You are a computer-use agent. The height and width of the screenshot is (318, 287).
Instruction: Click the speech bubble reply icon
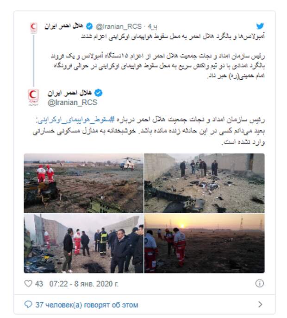pyautogui.click(x=28, y=305)
